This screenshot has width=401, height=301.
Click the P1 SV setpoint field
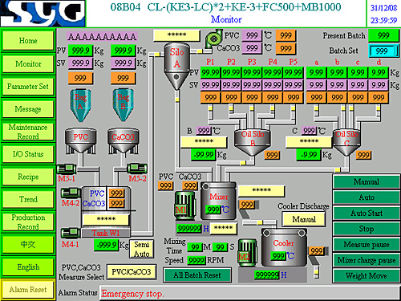tap(210, 85)
